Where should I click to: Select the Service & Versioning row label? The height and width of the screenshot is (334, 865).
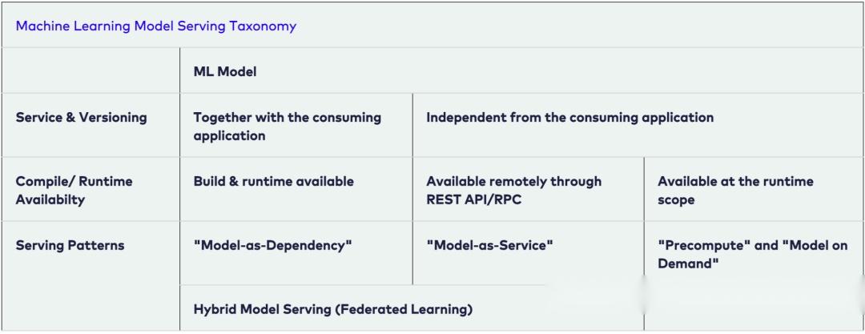click(x=81, y=117)
